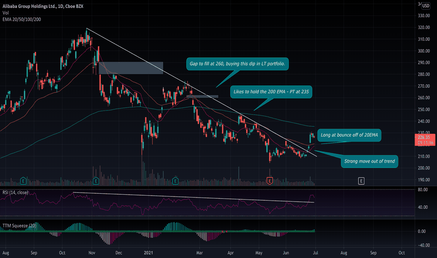Click the Dec label on time axis

pos(119,253)
